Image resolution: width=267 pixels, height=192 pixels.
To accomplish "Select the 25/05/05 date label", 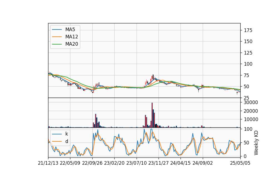I will tap(240, 163).
